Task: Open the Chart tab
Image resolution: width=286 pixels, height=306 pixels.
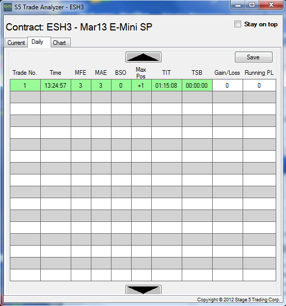Action: [60, 42]
